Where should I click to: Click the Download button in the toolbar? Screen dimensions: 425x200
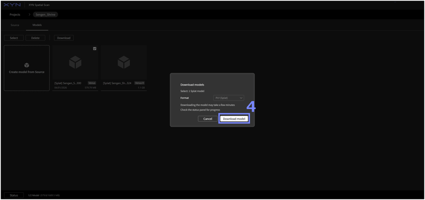[x=64, y=38]
